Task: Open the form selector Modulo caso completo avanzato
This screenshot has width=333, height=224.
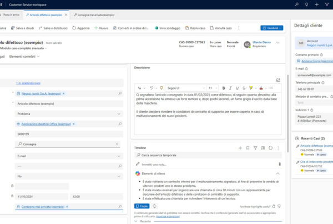Action: pos(23,48)
